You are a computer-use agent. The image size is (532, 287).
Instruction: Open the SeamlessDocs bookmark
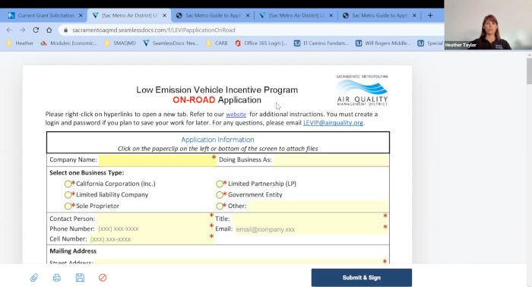click(x=171, y=43)
